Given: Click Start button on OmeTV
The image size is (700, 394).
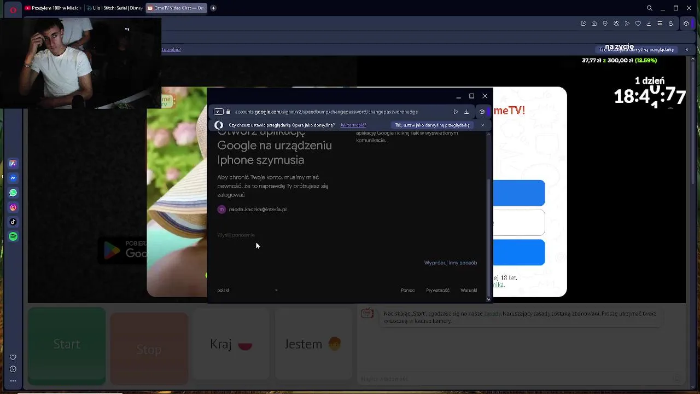Looking at the screenshot, I should (67, 344).
